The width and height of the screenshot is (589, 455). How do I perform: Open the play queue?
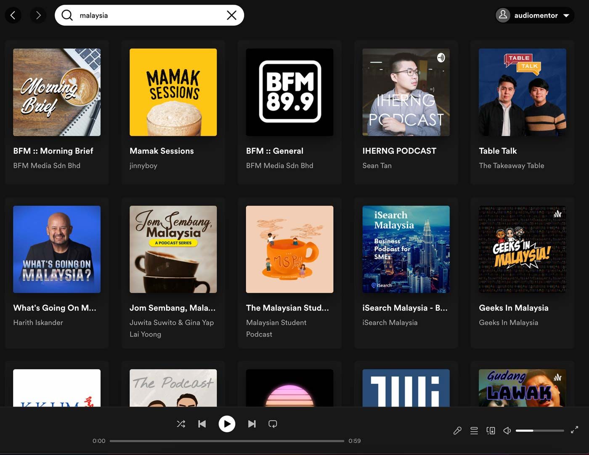474,431
